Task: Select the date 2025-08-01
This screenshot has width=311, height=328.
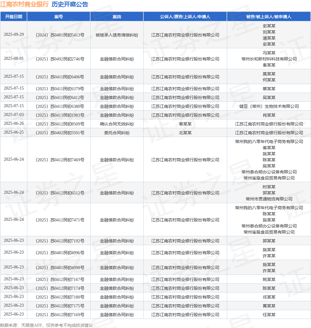Action: coord(14,59)
